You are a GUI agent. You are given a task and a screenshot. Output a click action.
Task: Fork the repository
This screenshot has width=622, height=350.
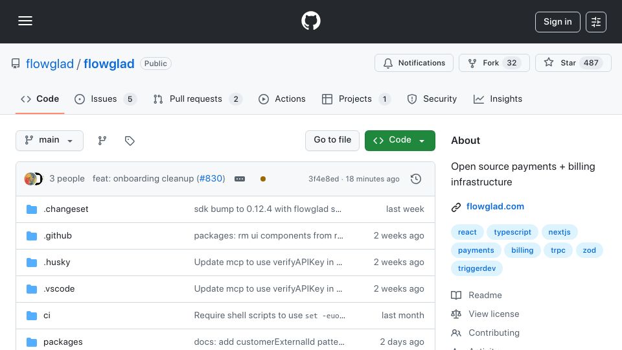click(x=494, y=63)
